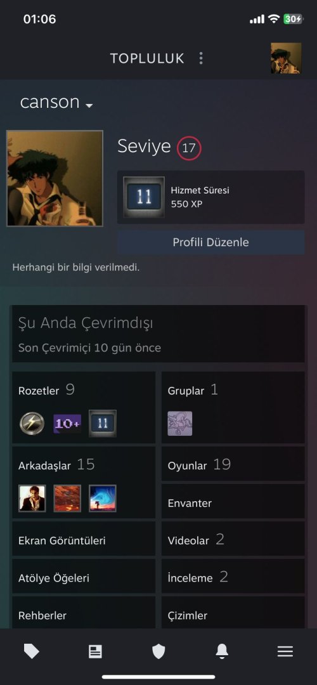Tap the lightning bolt badge icon
Image resolution: width=317 pixels, height=685 pixels.
32,423
